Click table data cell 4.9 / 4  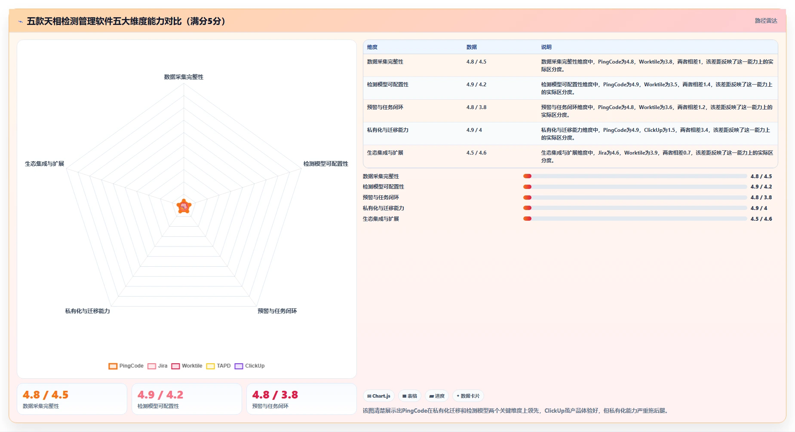click(474, 130)
